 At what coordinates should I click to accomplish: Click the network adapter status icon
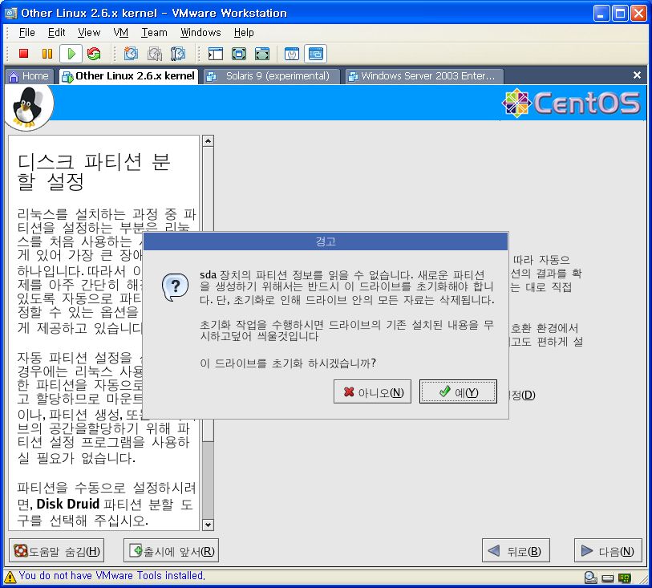(624, 577)
